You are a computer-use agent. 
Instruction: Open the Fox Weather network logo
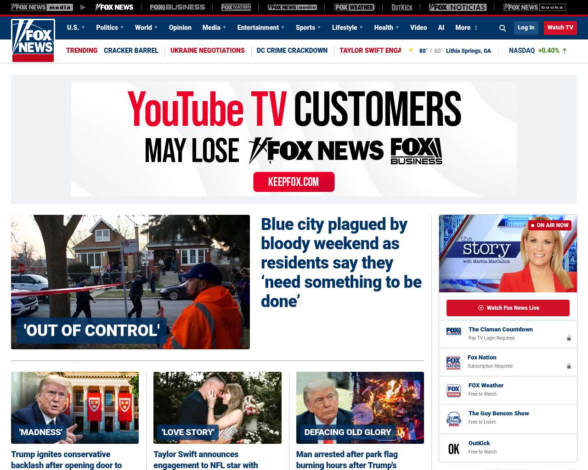point(354,7)
